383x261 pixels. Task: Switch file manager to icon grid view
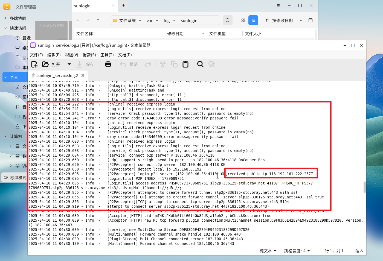pyautogui.click(x=243, y=20)
